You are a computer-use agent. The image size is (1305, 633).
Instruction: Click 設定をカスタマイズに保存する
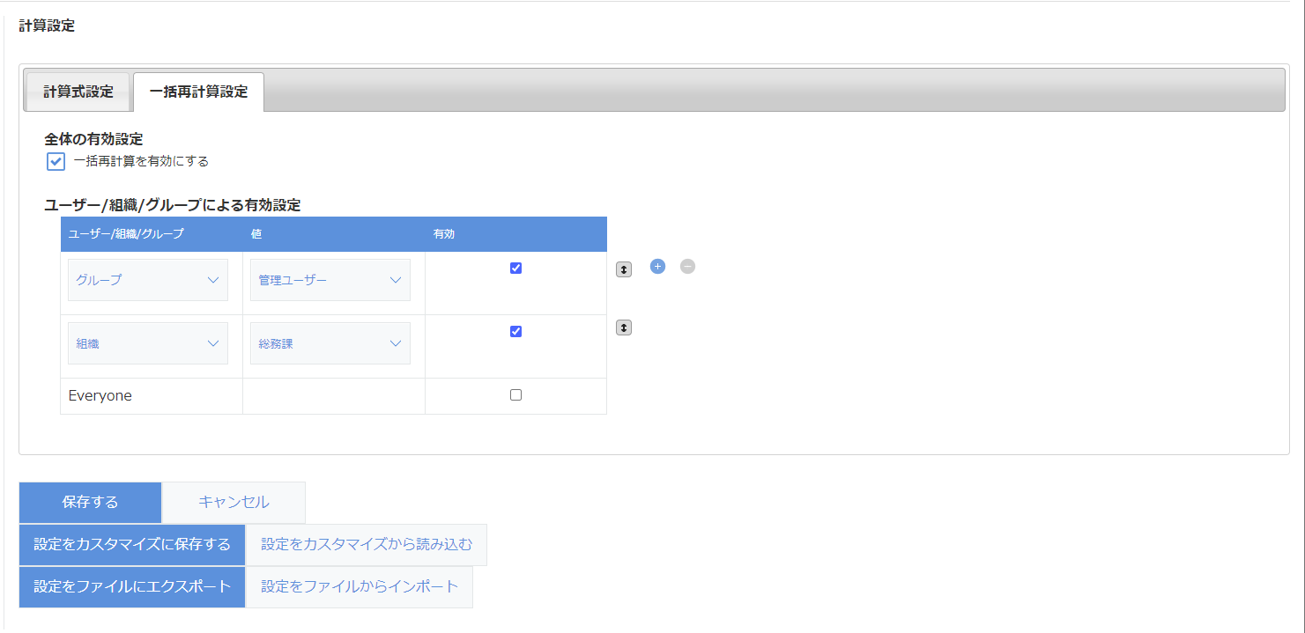pos(132,545)
